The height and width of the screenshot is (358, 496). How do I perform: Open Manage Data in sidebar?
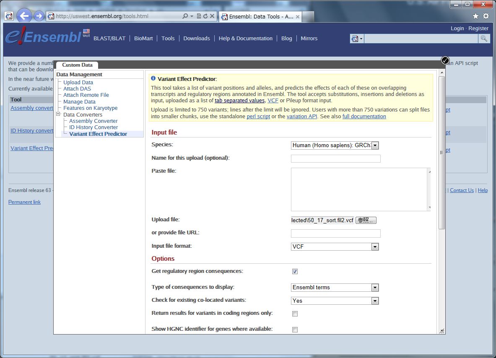pos(79,102)
